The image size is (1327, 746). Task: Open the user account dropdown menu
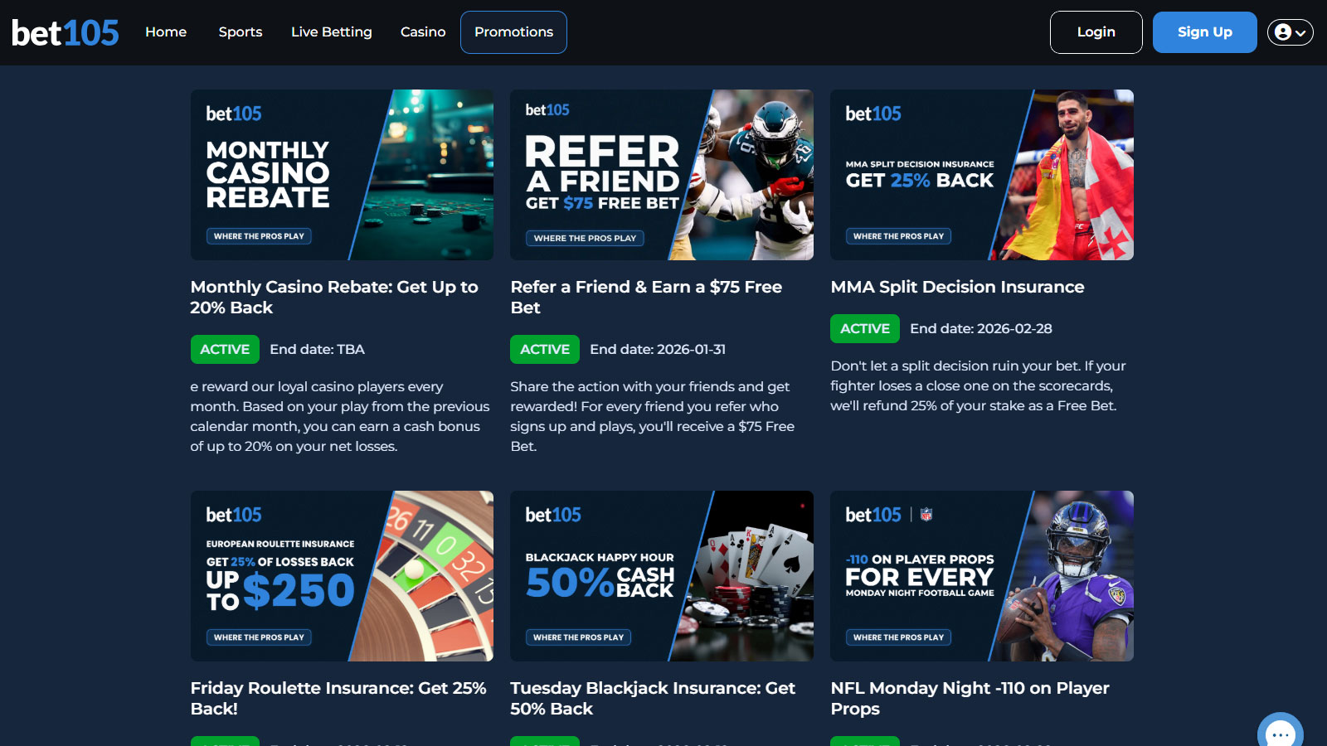pos(1290,32)
